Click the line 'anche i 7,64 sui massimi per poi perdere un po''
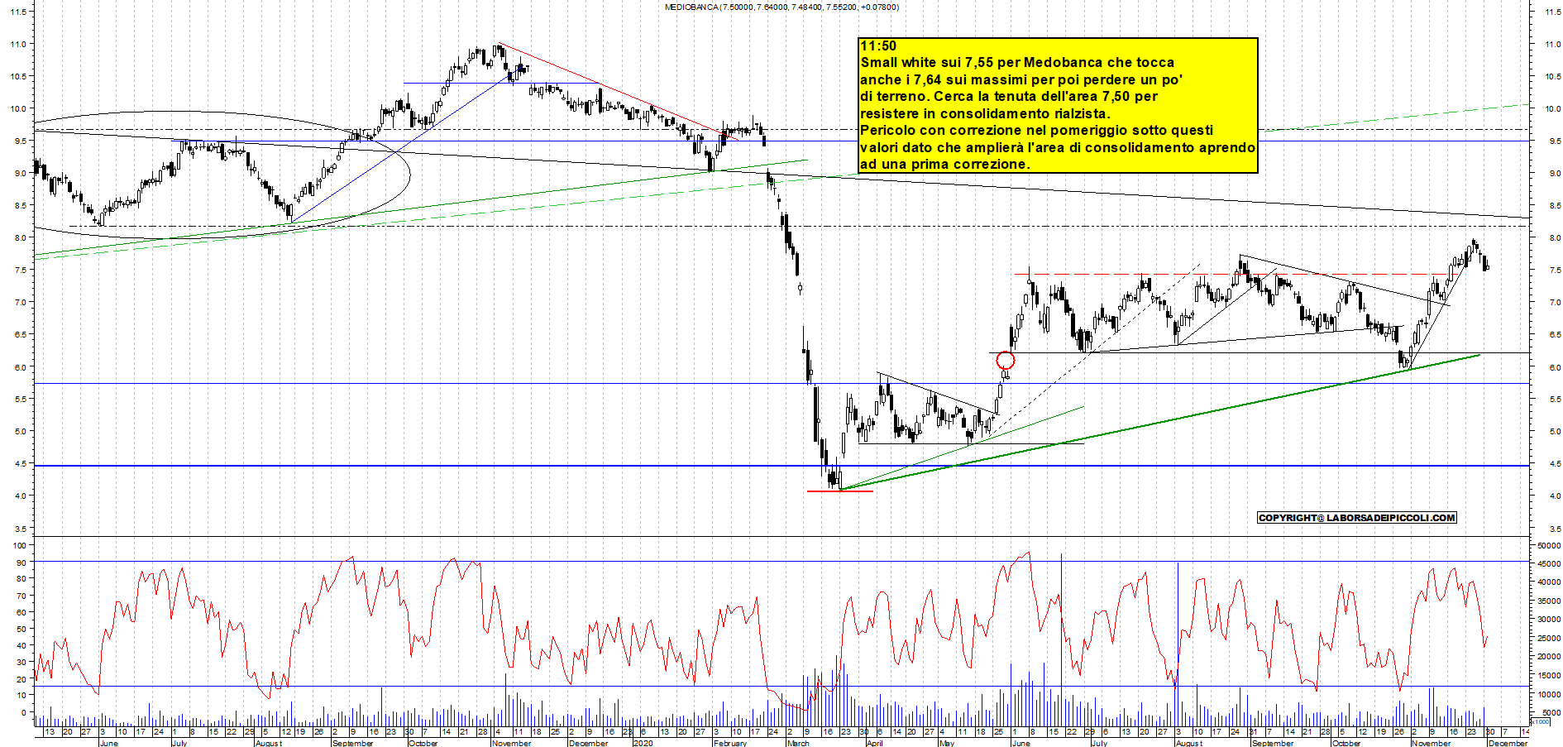1563x747 pixels. (1021, 80)
